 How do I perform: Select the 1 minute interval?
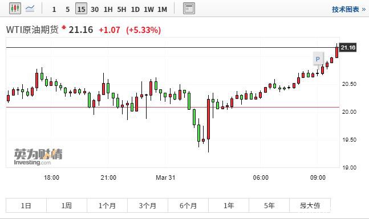pyautogui.click(x=54, y=10)
